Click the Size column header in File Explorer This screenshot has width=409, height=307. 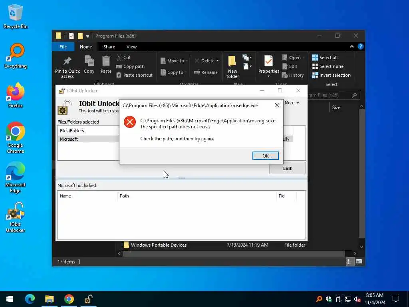pos(336,107)
